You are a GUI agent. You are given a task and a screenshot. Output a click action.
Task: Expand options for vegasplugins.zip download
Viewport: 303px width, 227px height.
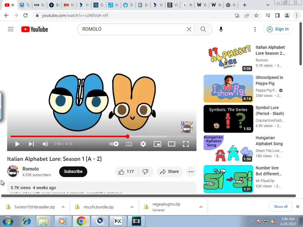tap(201, 207)
